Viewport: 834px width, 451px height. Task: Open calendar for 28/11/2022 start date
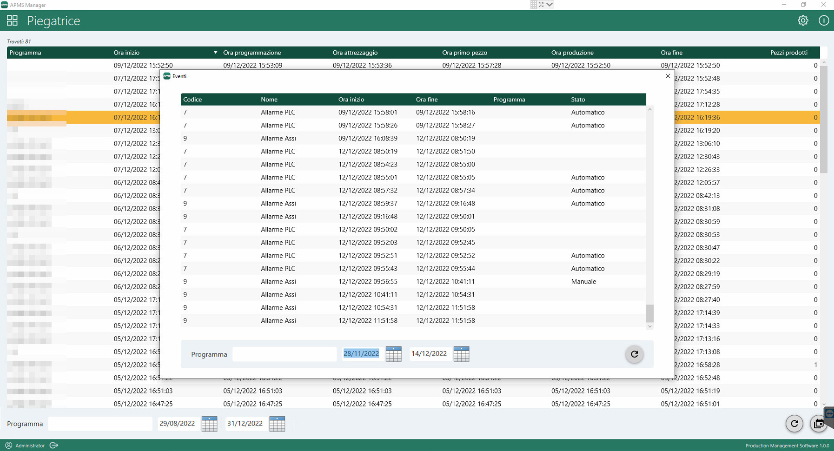point(393,354)
